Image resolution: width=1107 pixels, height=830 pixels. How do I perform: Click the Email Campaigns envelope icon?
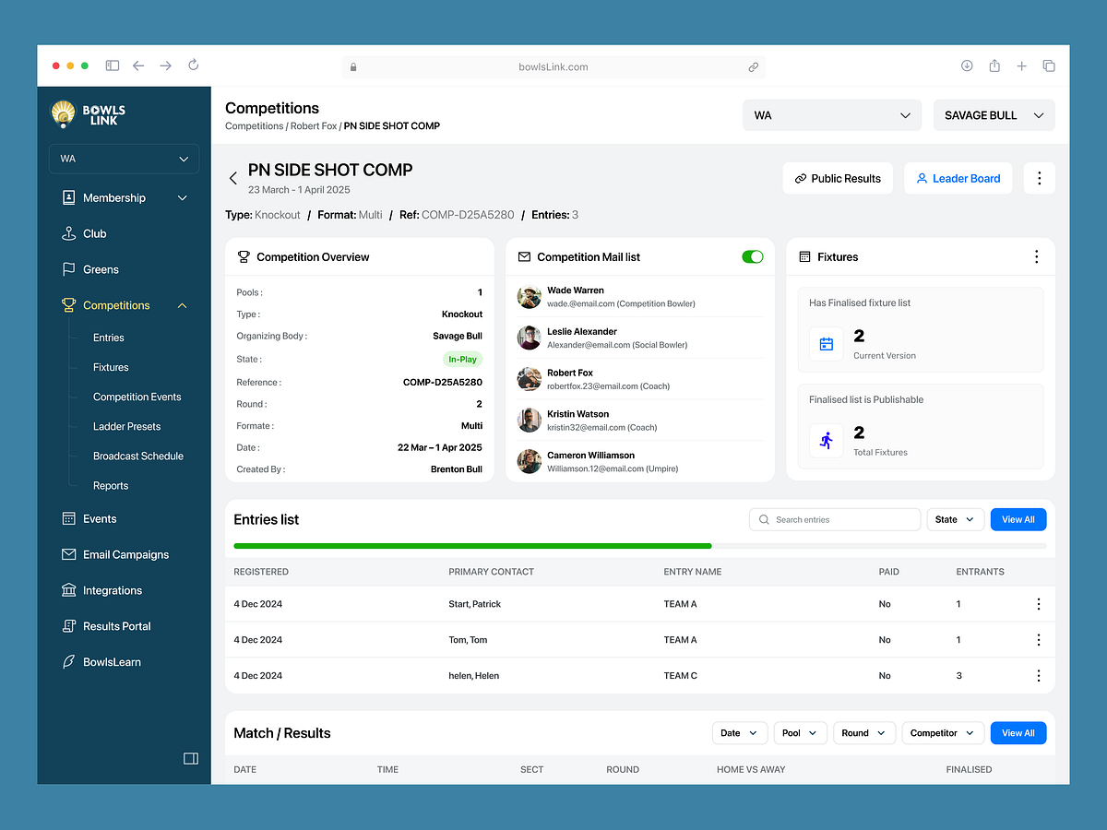tap(68, 554)
